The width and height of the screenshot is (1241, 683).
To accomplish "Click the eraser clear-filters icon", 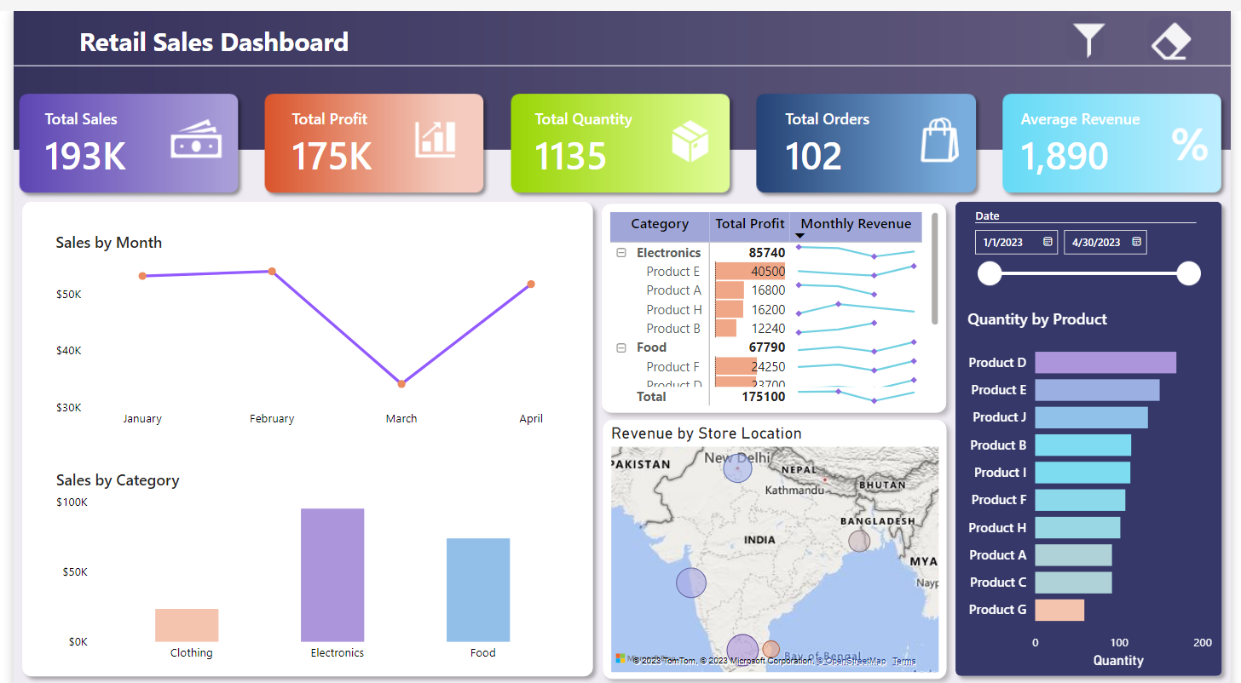I will (x=1171, y=41).
